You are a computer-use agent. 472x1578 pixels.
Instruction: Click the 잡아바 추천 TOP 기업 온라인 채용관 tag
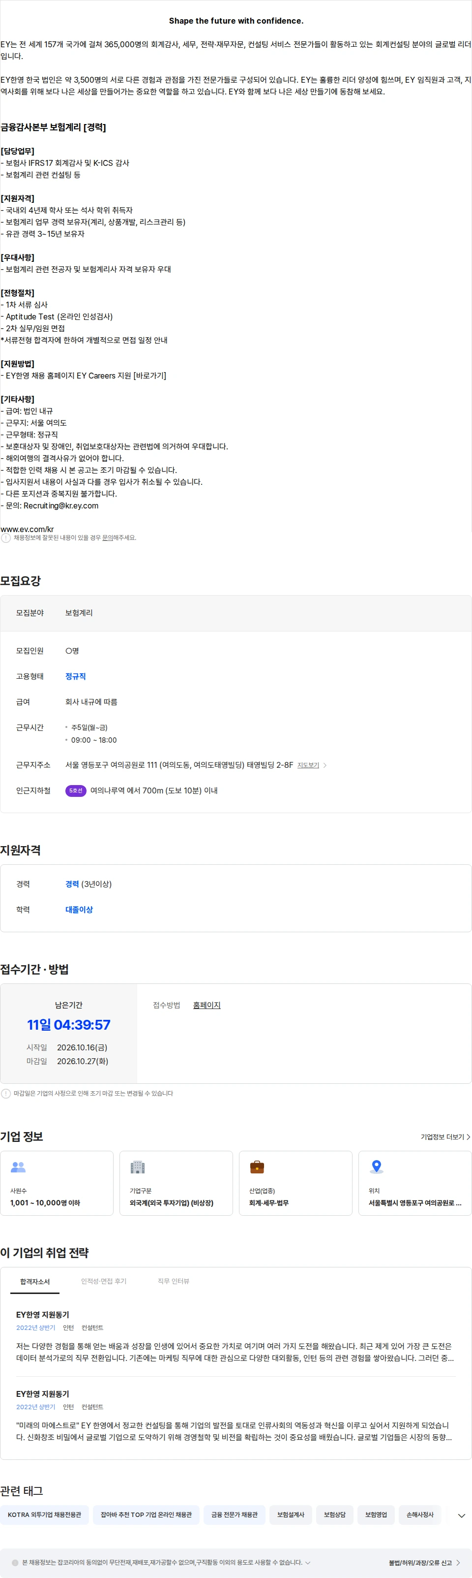(x=147, y=1515)
